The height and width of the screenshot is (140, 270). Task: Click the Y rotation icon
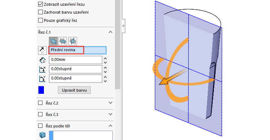point(42,78)
